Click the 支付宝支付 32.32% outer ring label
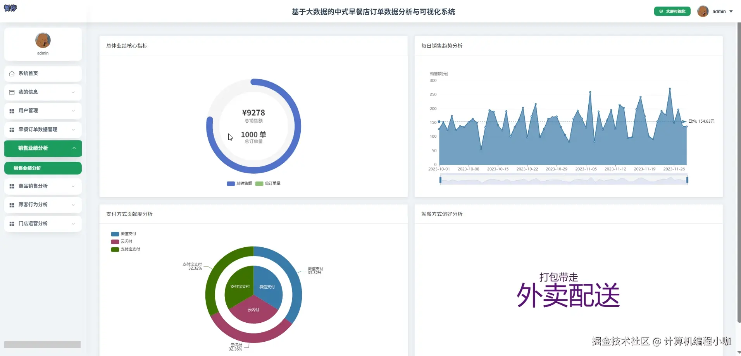Screen dimensions: 741x356 coord(192,266)
